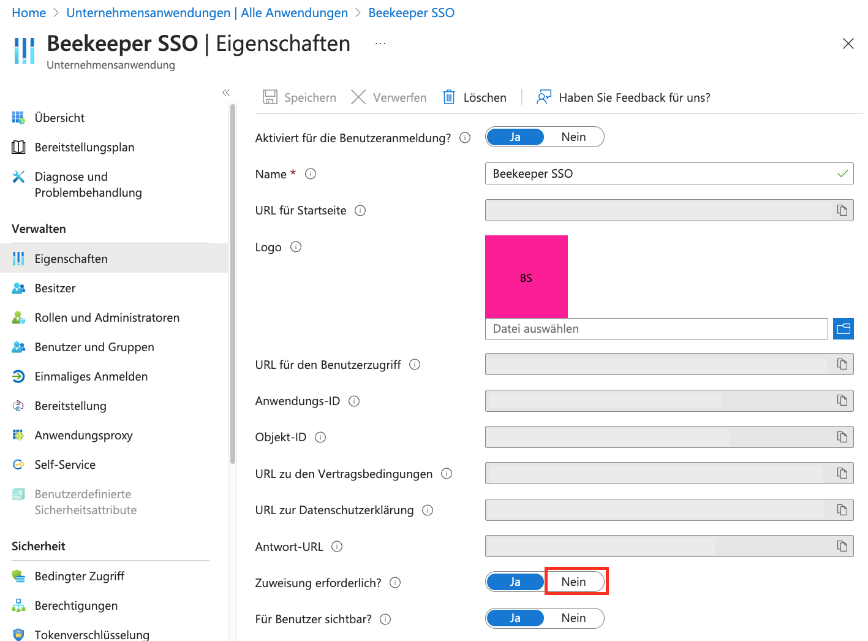Show info tooltip for URL zu den Vertragsbedingungen

click(447, 474)
